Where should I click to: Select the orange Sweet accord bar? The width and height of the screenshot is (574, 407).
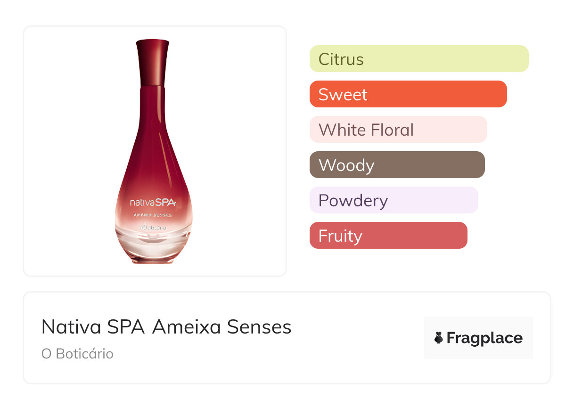408,94
